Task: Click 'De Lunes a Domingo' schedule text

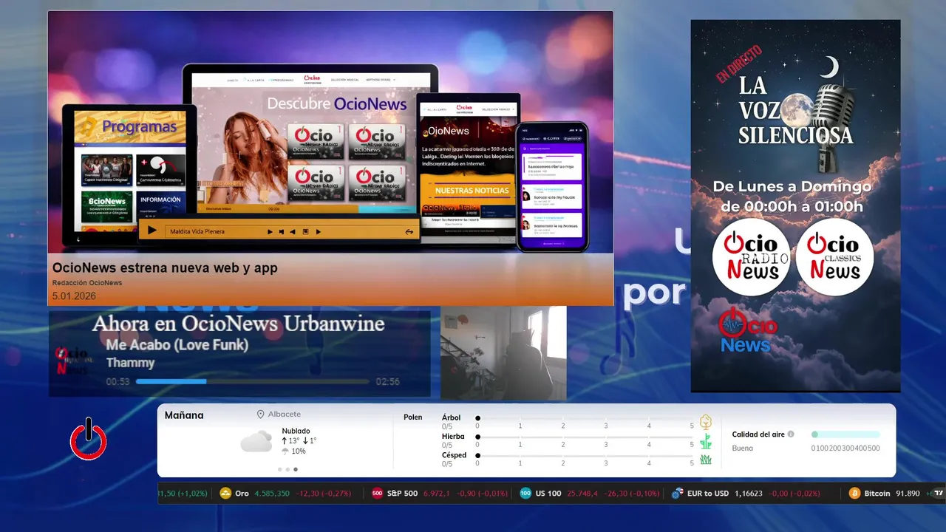Action: (x=792, y=187)
